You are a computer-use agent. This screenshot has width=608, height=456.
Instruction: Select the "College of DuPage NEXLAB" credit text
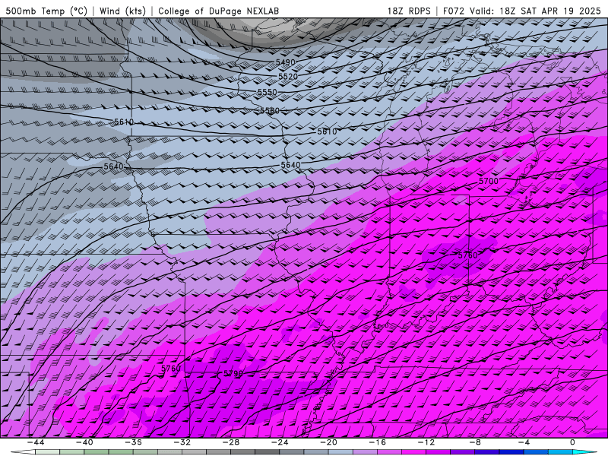tap(218, 11)
